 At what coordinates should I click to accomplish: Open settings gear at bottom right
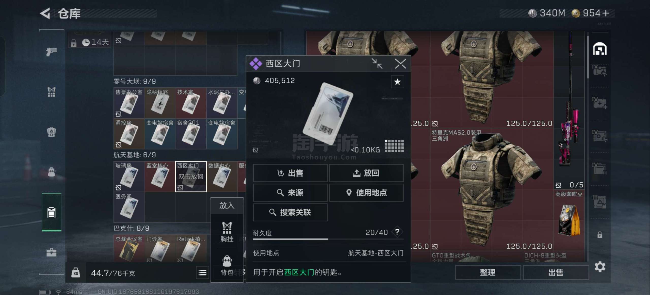pos(600,267)
